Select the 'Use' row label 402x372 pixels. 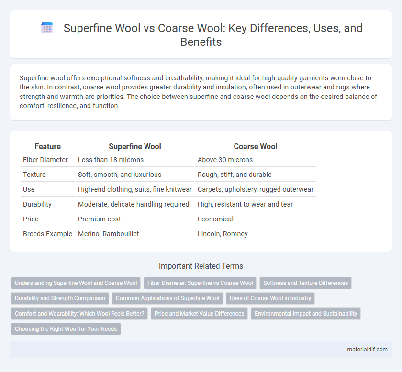tap(29, 190)
